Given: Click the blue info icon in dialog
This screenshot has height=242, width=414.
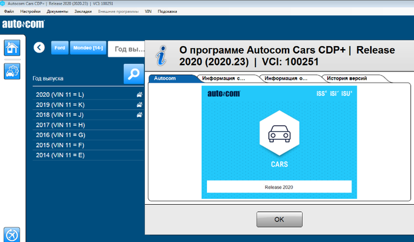Looking at the screenshot, I should [160, 55].
